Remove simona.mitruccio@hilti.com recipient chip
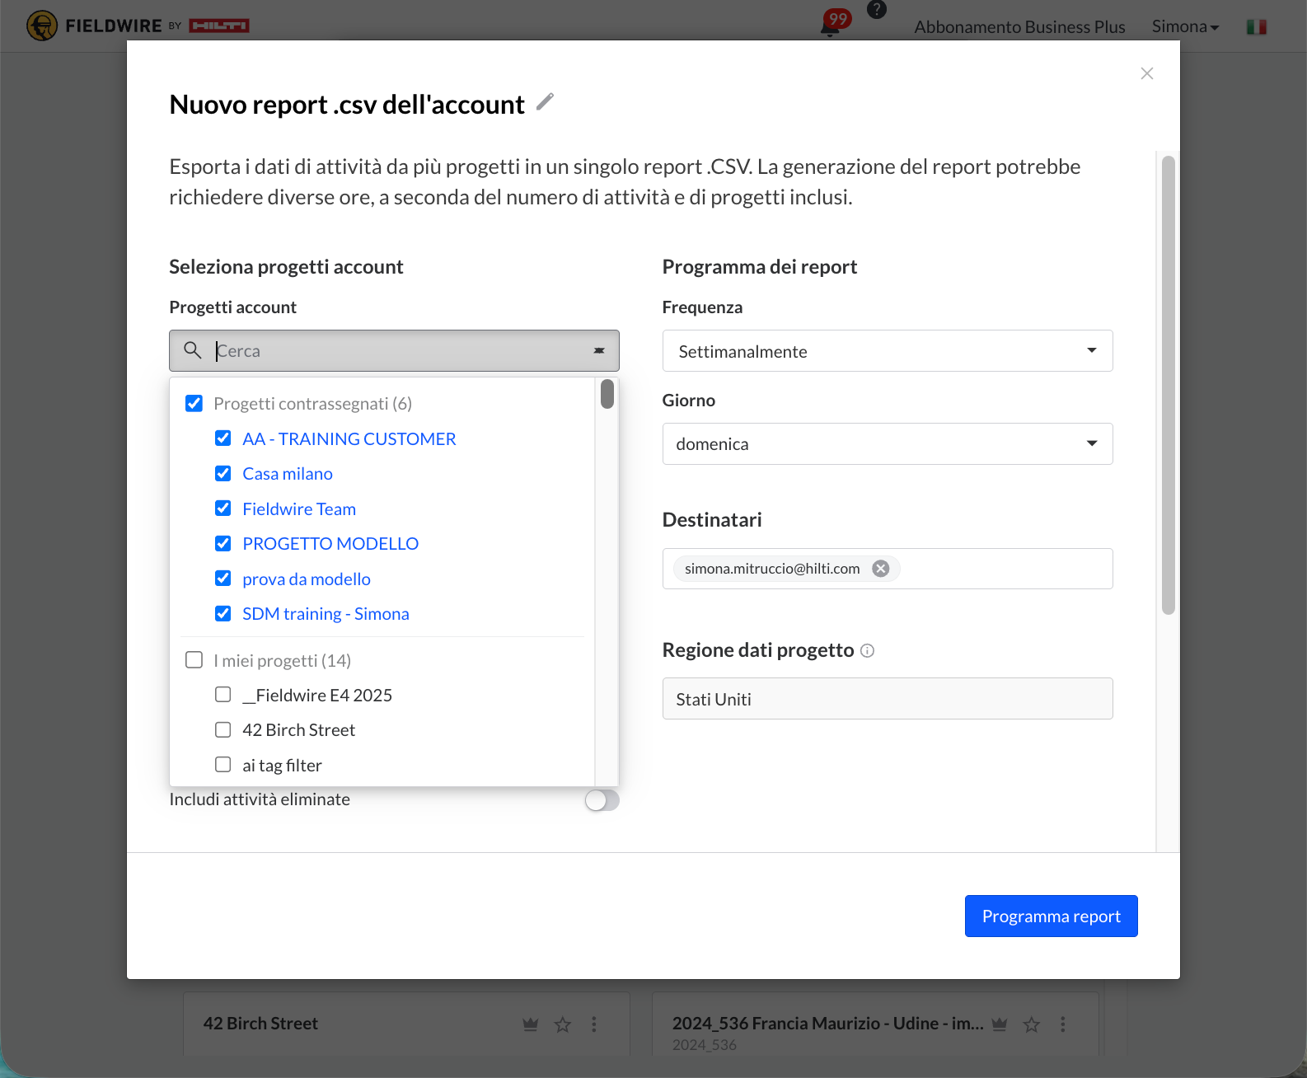This screenshot has height=1078, width=1307. (881, 569)
